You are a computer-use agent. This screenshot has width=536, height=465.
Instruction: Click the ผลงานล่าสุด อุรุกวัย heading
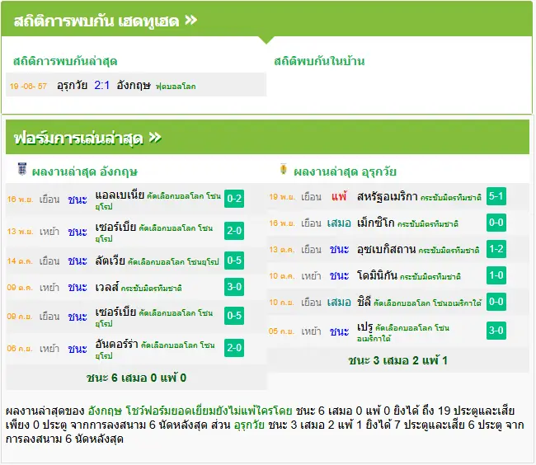pyautogui.click(x=345, y=171)
